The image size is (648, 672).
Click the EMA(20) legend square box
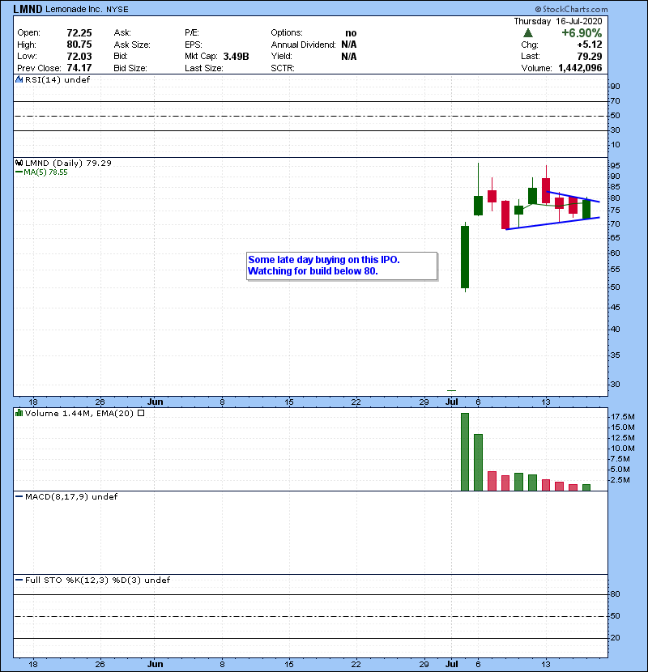point(141,413)
